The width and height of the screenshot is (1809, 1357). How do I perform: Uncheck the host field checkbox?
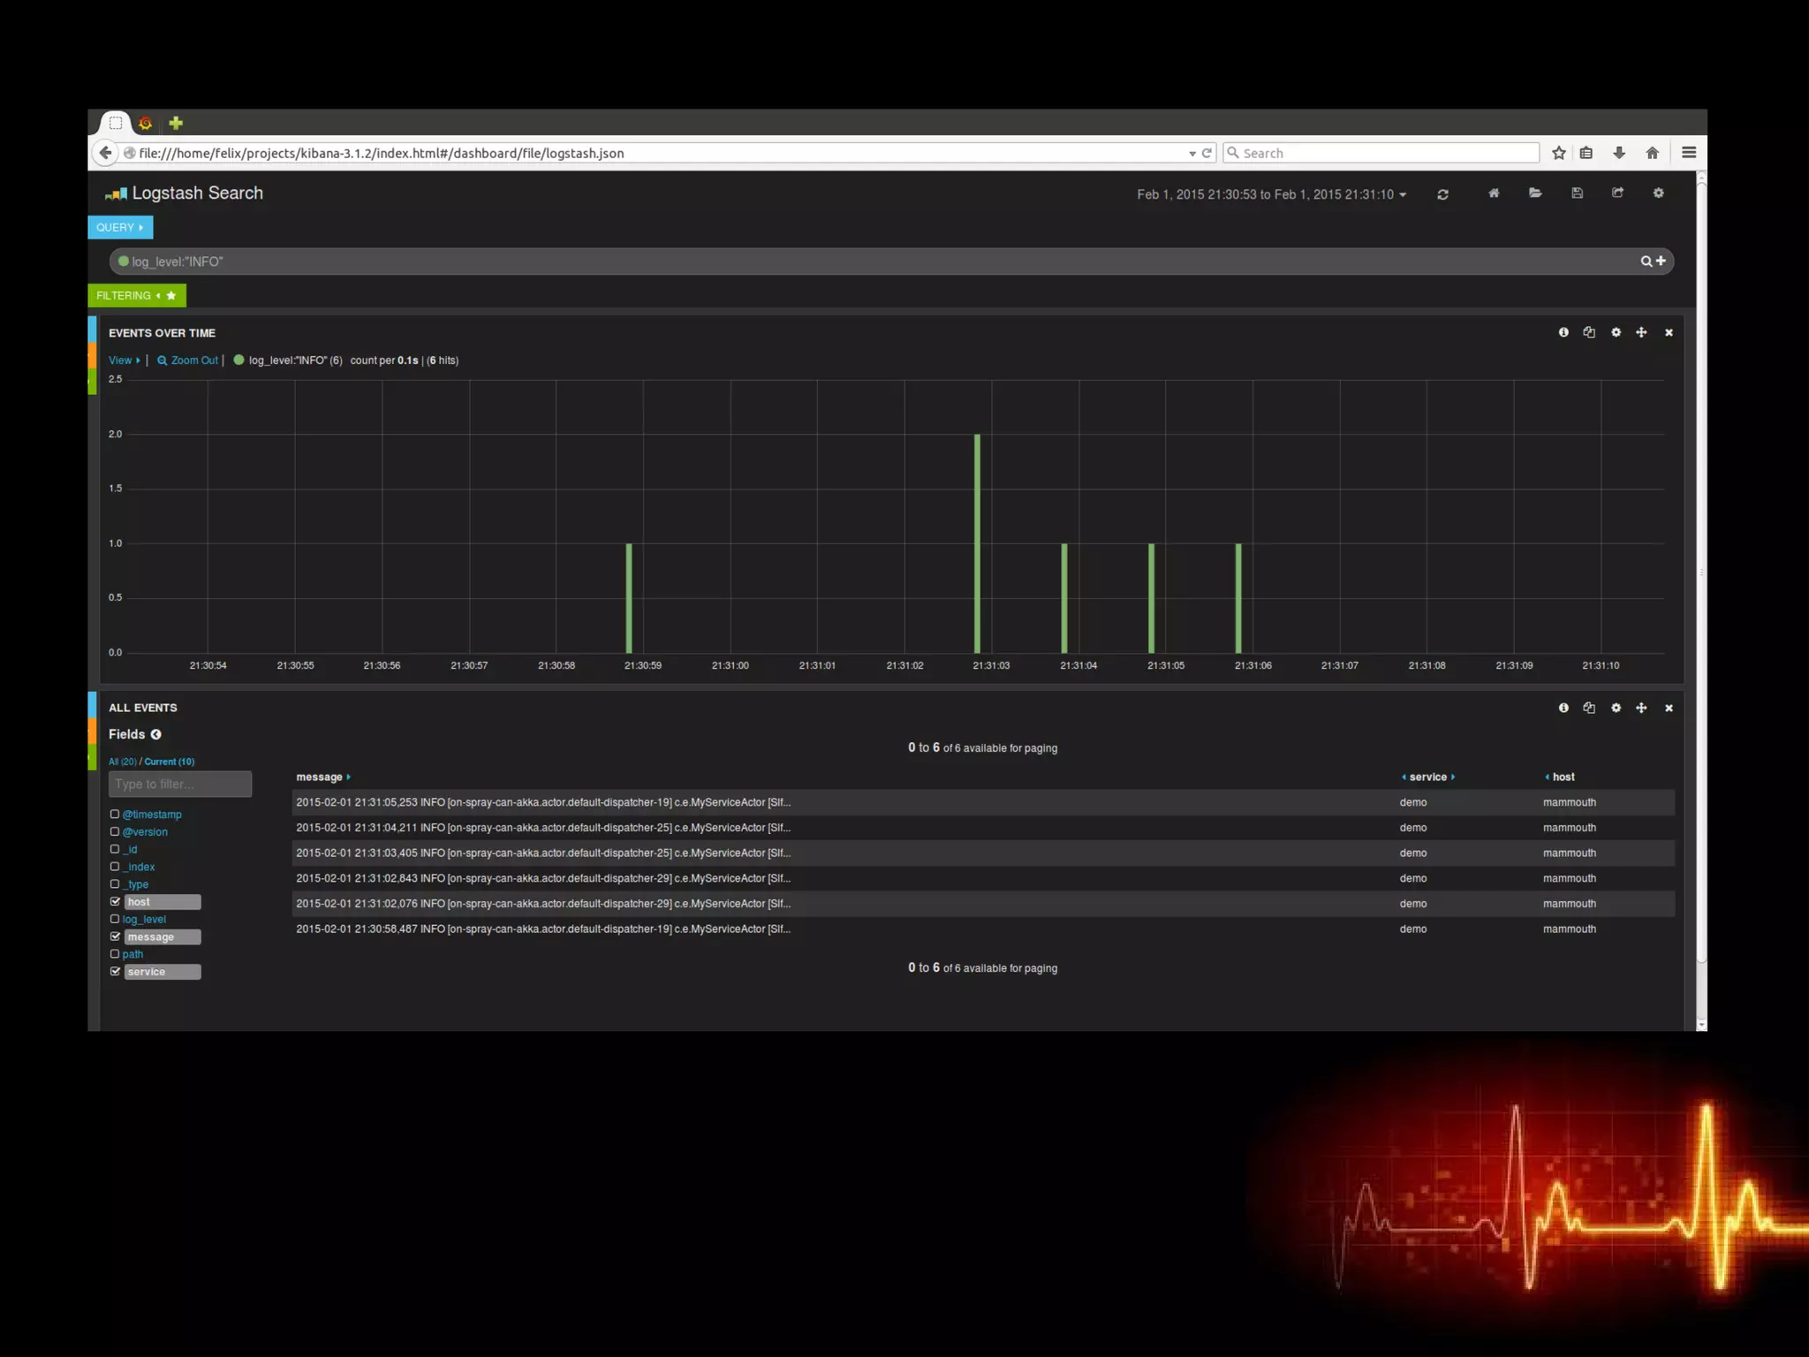pos(115,901)
